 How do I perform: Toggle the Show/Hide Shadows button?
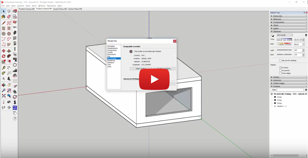pos(273,35)
